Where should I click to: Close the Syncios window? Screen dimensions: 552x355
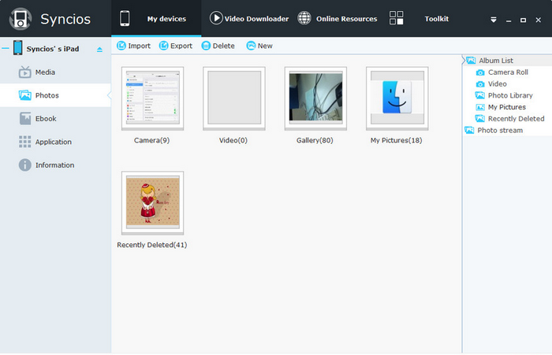pos(539,20)
